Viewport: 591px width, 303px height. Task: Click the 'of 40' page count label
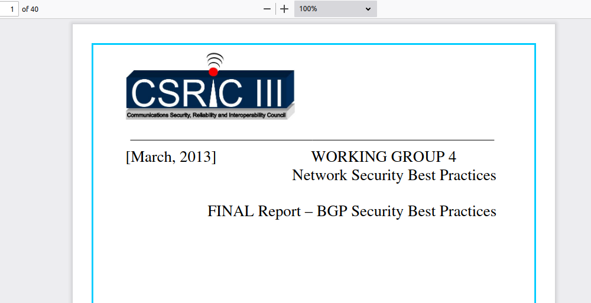tap(30, 9)
